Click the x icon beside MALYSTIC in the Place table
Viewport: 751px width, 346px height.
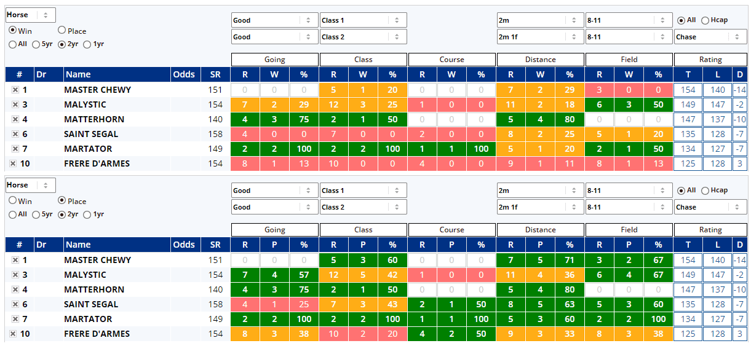point(15,275)
